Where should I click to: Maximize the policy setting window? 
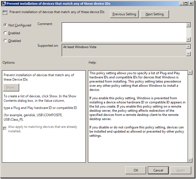click(x=186, y=4)
